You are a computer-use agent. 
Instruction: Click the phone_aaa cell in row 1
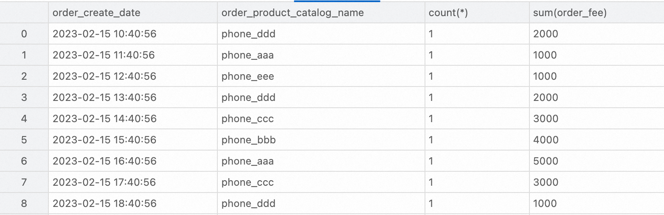pos(248,55)
